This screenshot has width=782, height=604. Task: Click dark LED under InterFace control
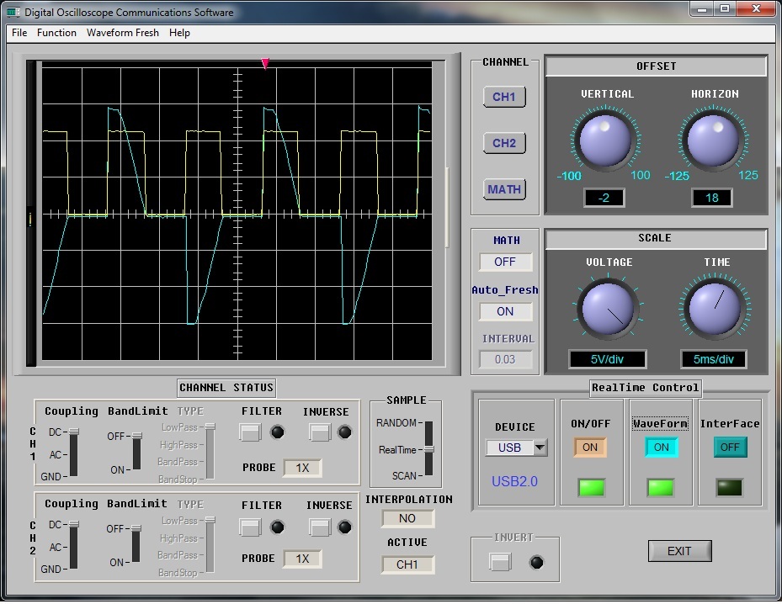coord(729,487)
